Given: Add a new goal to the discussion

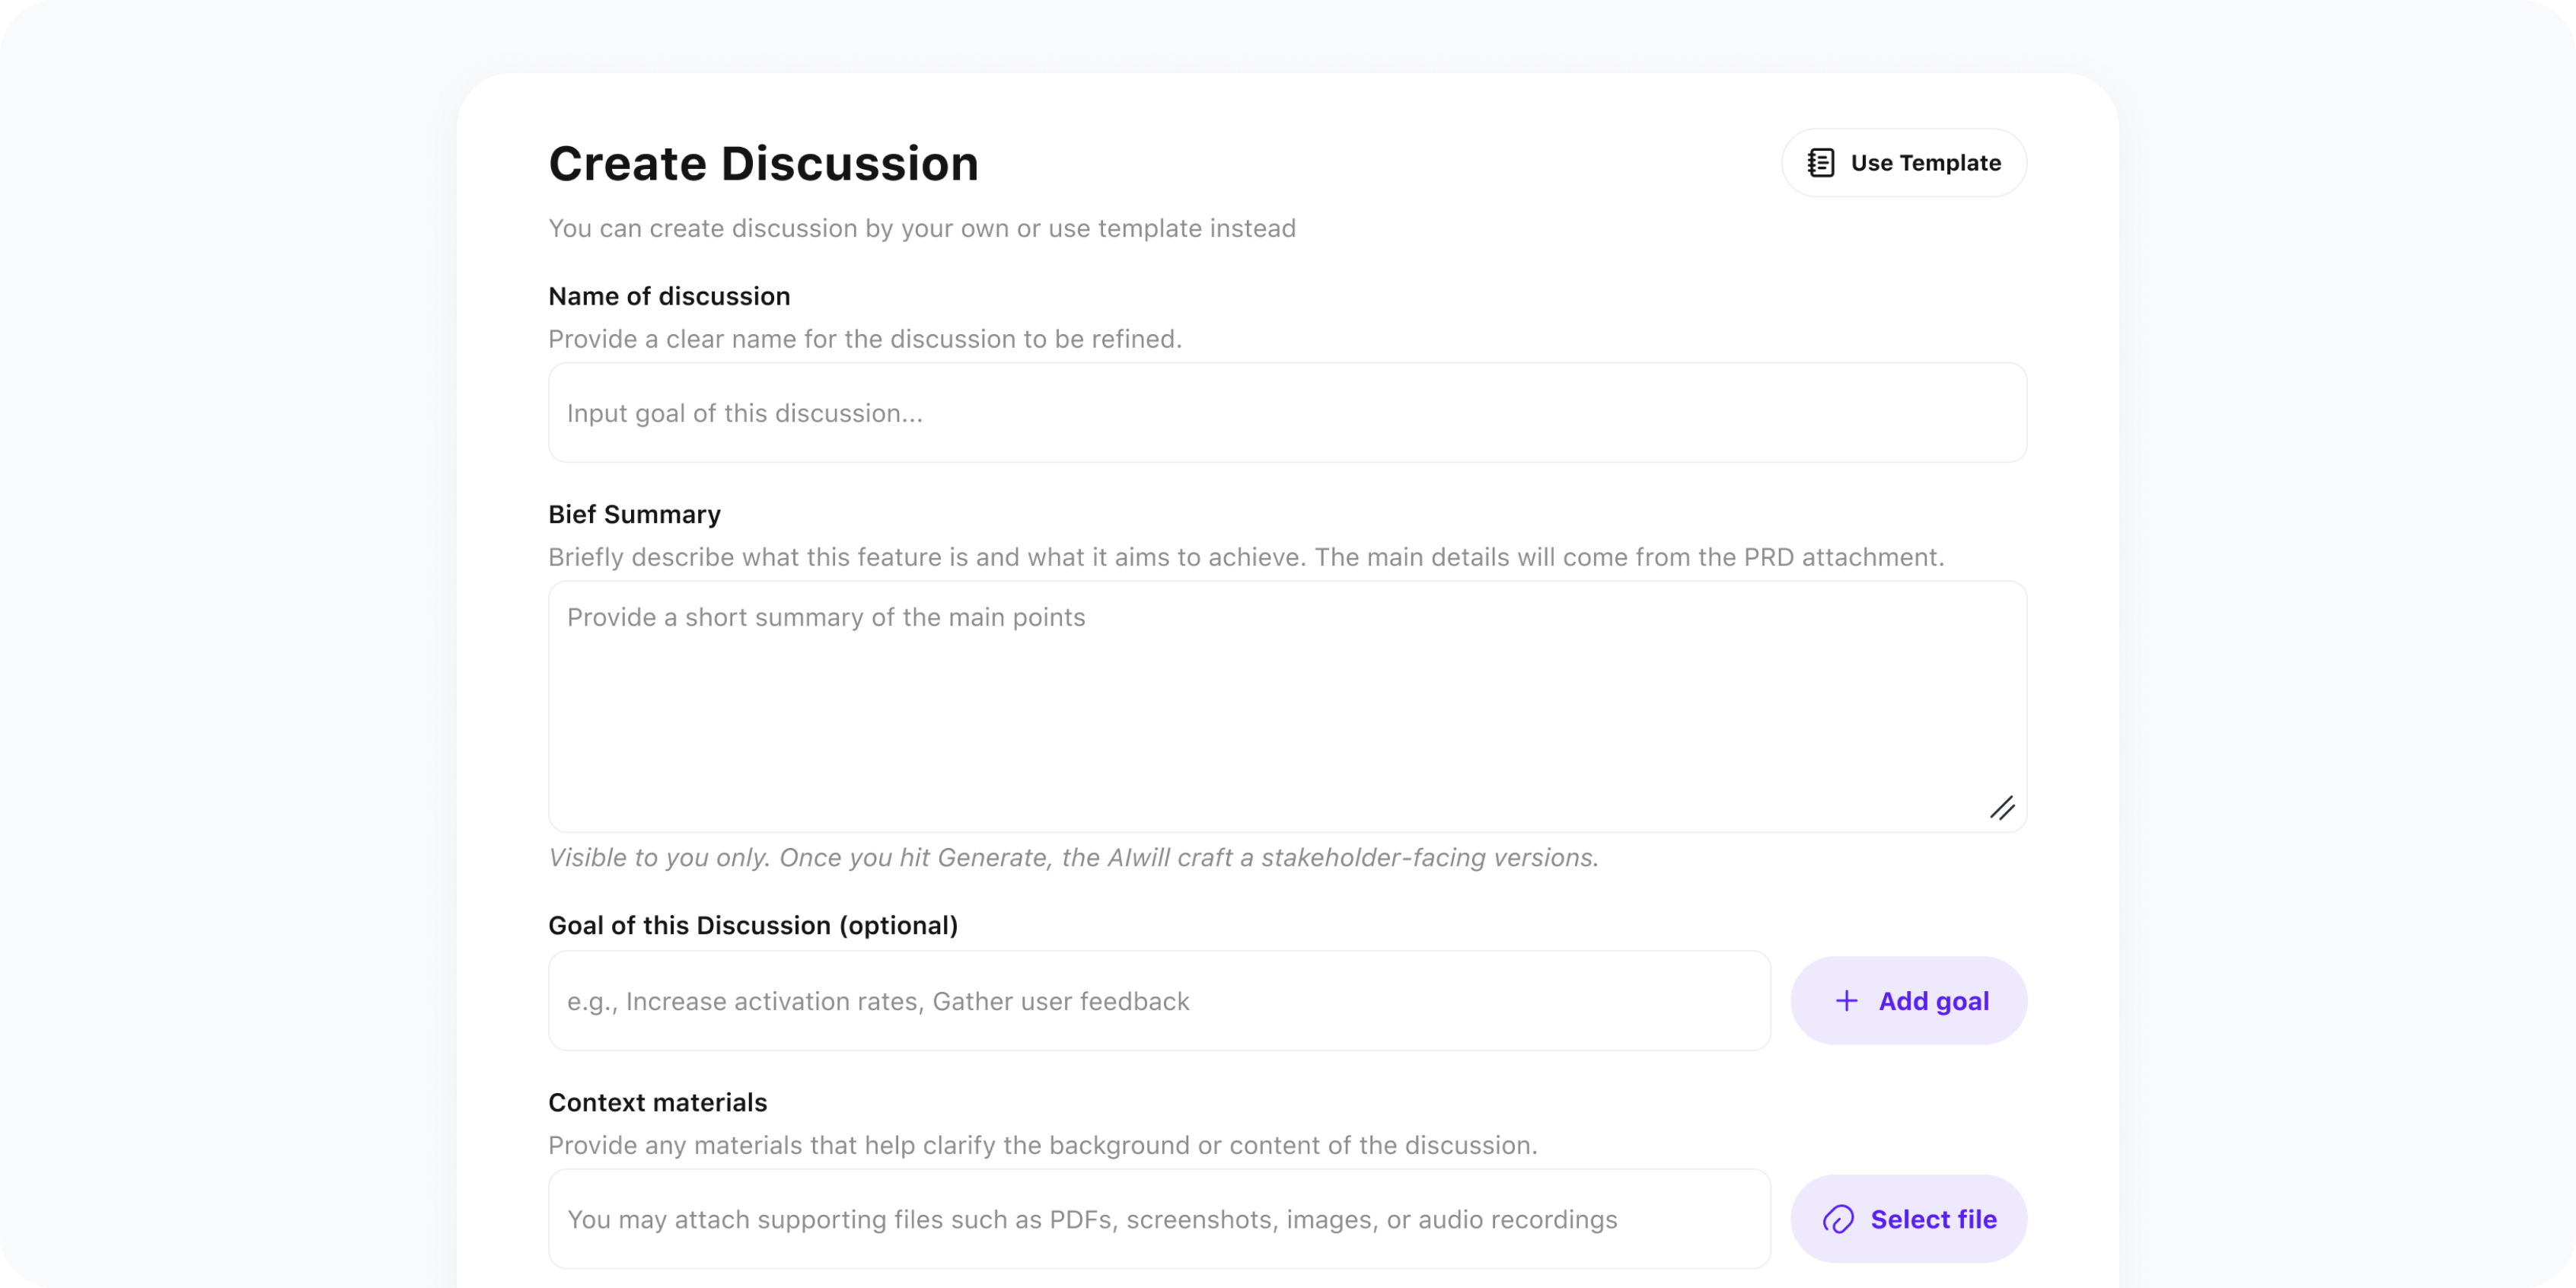Looking at the screenshot, I should (x=1909, y=1000).
